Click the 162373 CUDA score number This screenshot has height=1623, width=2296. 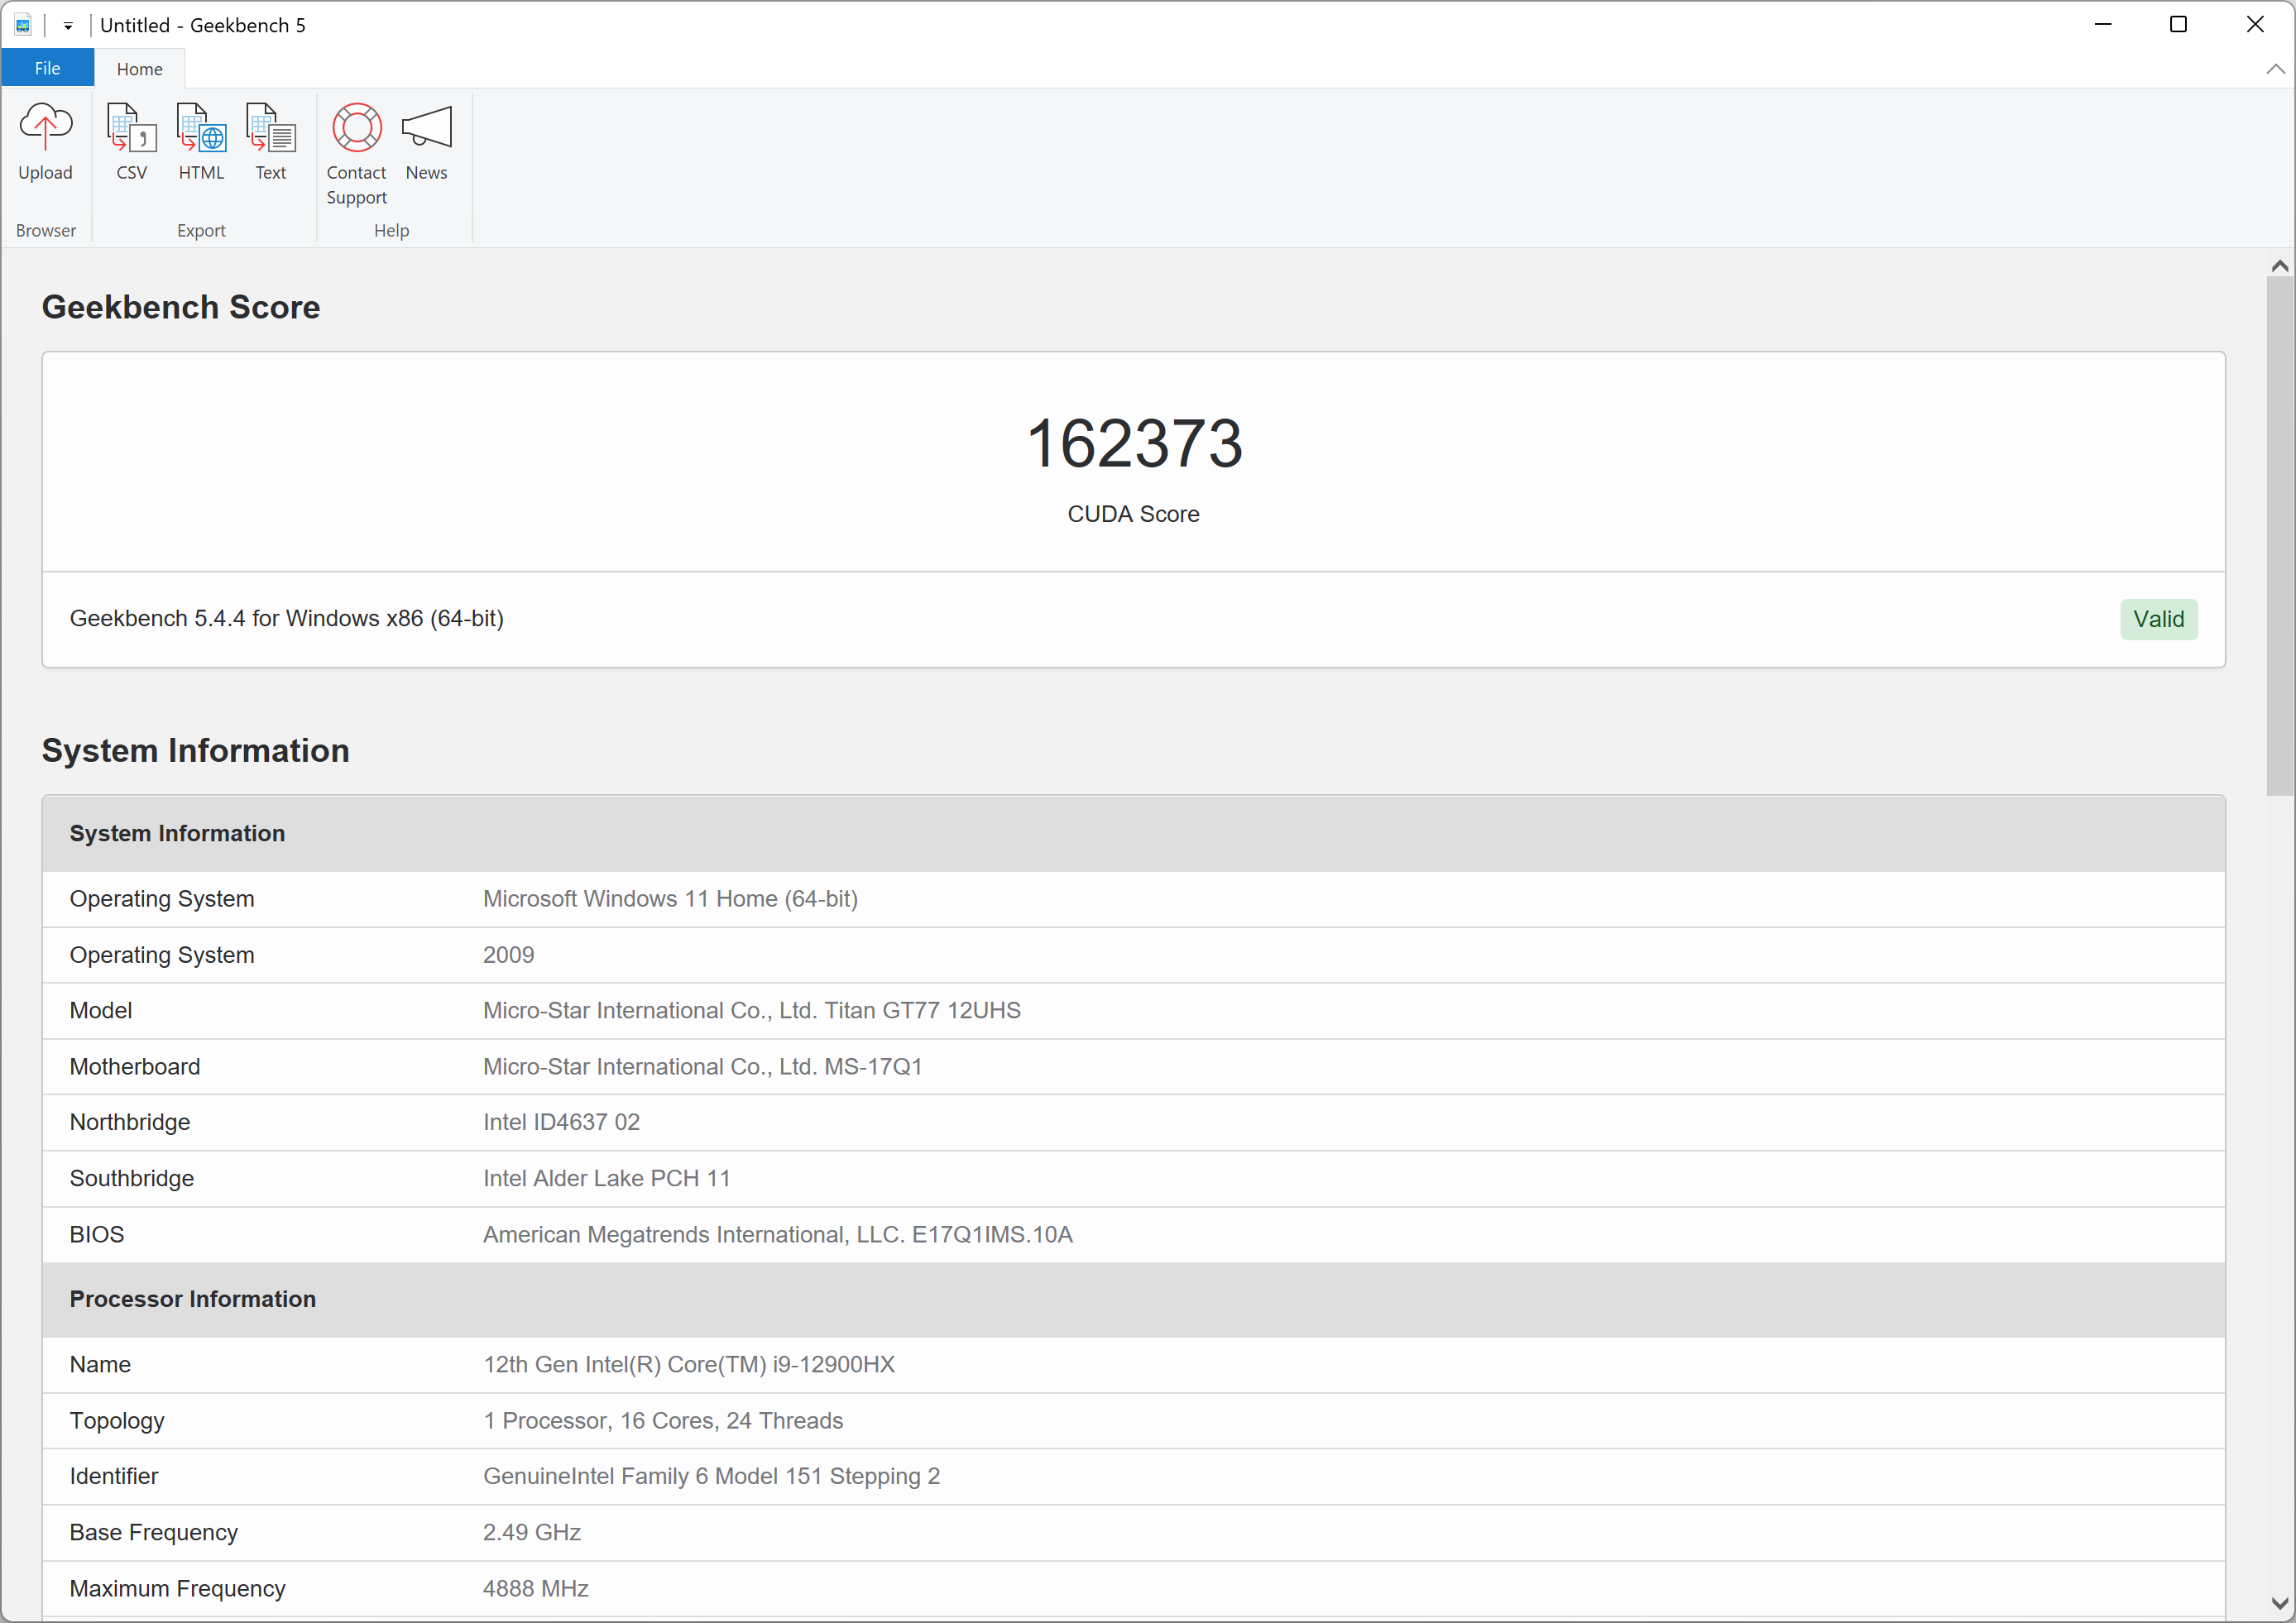tap(1133, 444)
